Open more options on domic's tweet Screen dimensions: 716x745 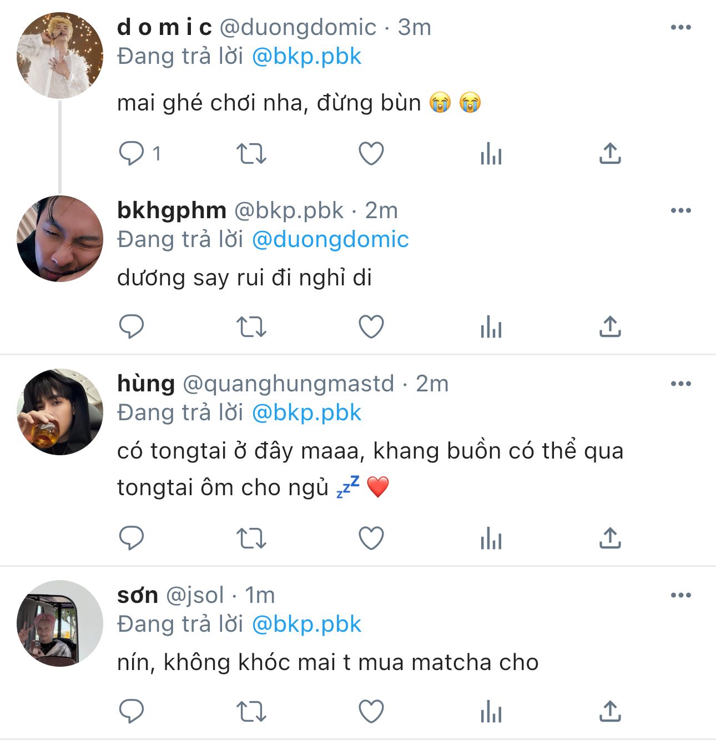point(681,27)
